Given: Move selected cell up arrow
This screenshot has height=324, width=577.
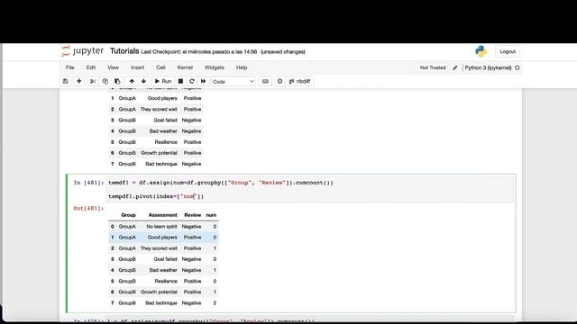Looking at the screenshot, I should coord(132,81).
